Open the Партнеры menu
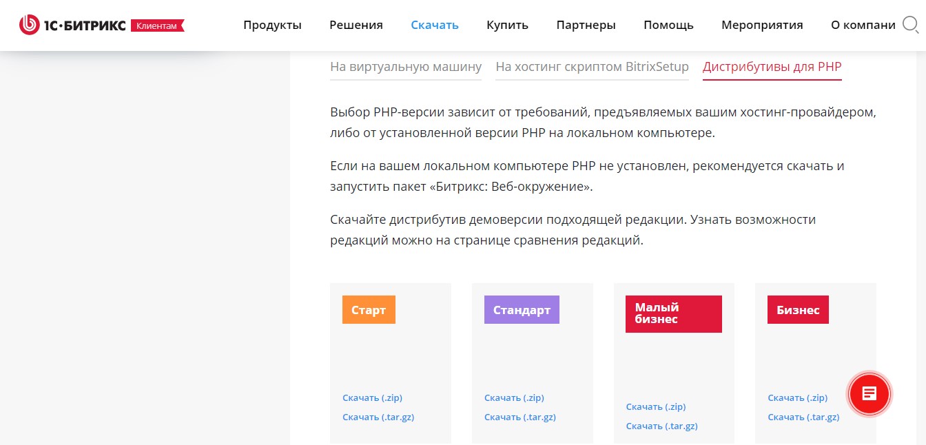Viewport: 926px width, 445px height. tap(586, 25)
